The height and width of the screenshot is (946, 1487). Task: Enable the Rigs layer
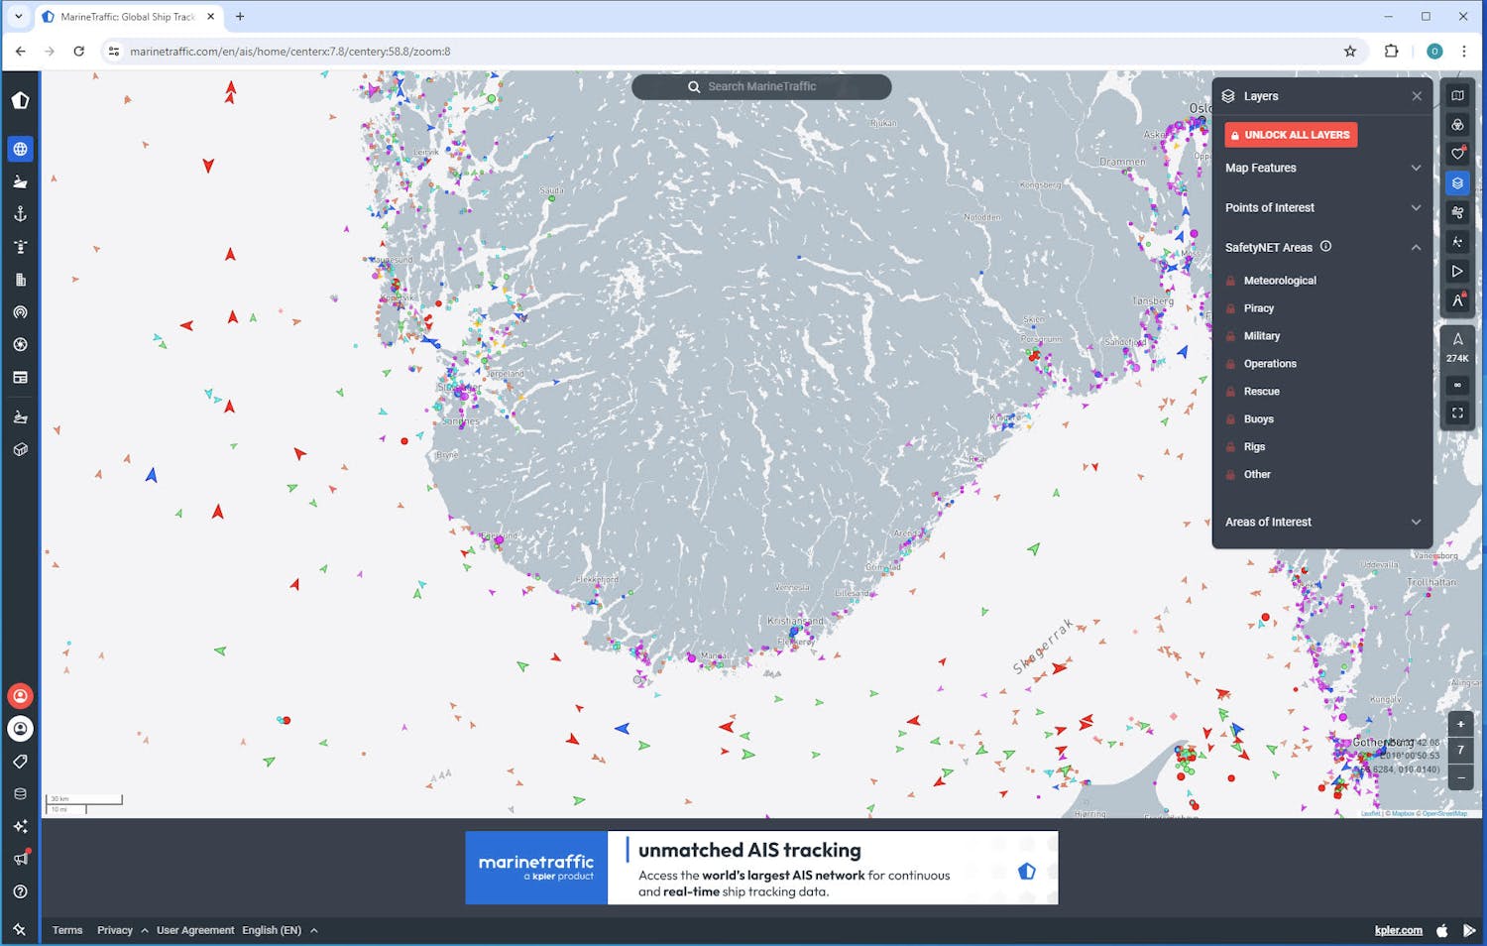click(1254, 447)
